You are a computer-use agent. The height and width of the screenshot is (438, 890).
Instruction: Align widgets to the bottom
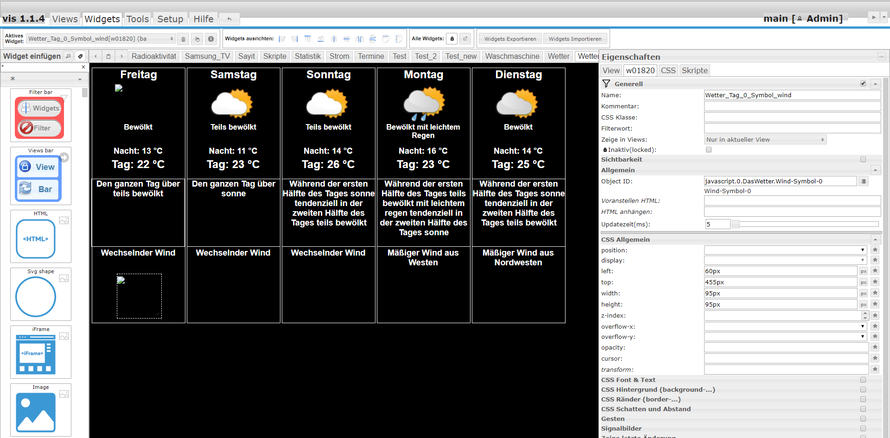(321, 39)
